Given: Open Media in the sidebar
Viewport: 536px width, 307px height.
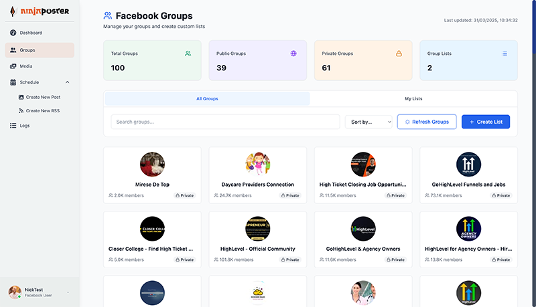Looking at the screenshot, I should click(40, 66).
